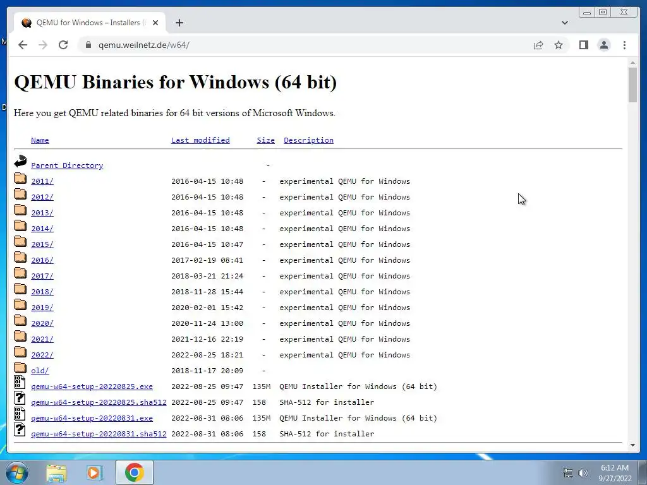This screenshot has height=485, width=647.
Task: Click the folder icon next to old/
Action: (20, 368)
